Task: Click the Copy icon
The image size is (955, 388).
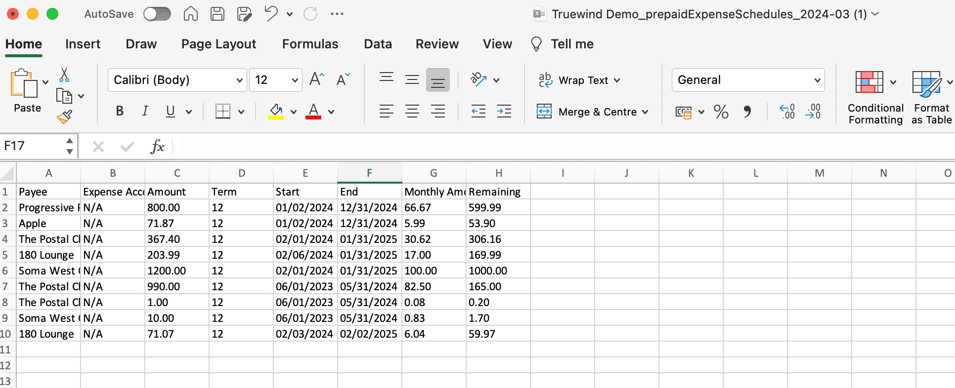Action: 64,96
